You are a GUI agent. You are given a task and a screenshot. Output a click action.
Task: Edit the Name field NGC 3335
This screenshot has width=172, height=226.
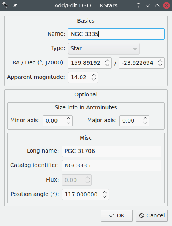pos(116,34)
